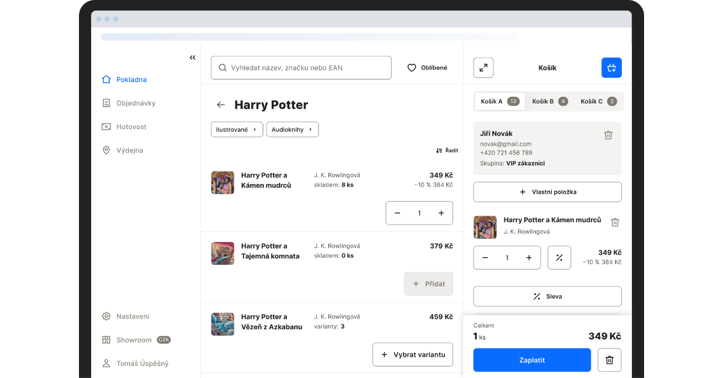Screen dimensions: 723x378
Task: Click the CZK currency badge
Action: click(164, 340)
